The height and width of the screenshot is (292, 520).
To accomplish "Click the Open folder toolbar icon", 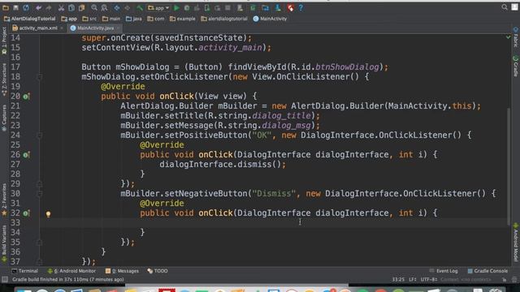I will [x=6, y=7].
